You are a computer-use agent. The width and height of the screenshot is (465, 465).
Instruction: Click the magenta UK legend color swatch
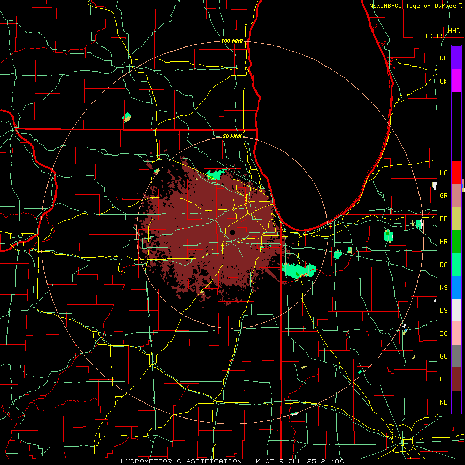456,81
